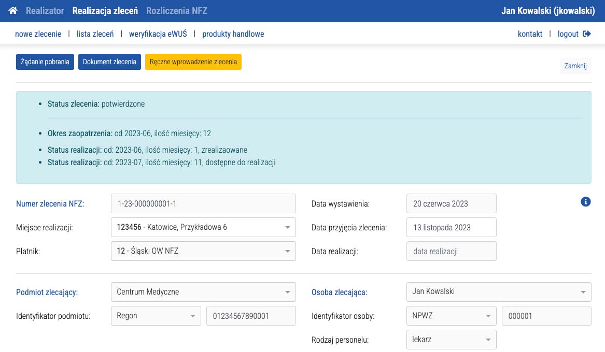Screen dimensions: 605x352
Task: Select the Realizacja zleceń tab
Action: click(x=105, y=10)
